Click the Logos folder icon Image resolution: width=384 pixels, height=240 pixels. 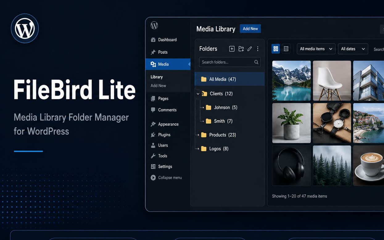tap(204, 149)
